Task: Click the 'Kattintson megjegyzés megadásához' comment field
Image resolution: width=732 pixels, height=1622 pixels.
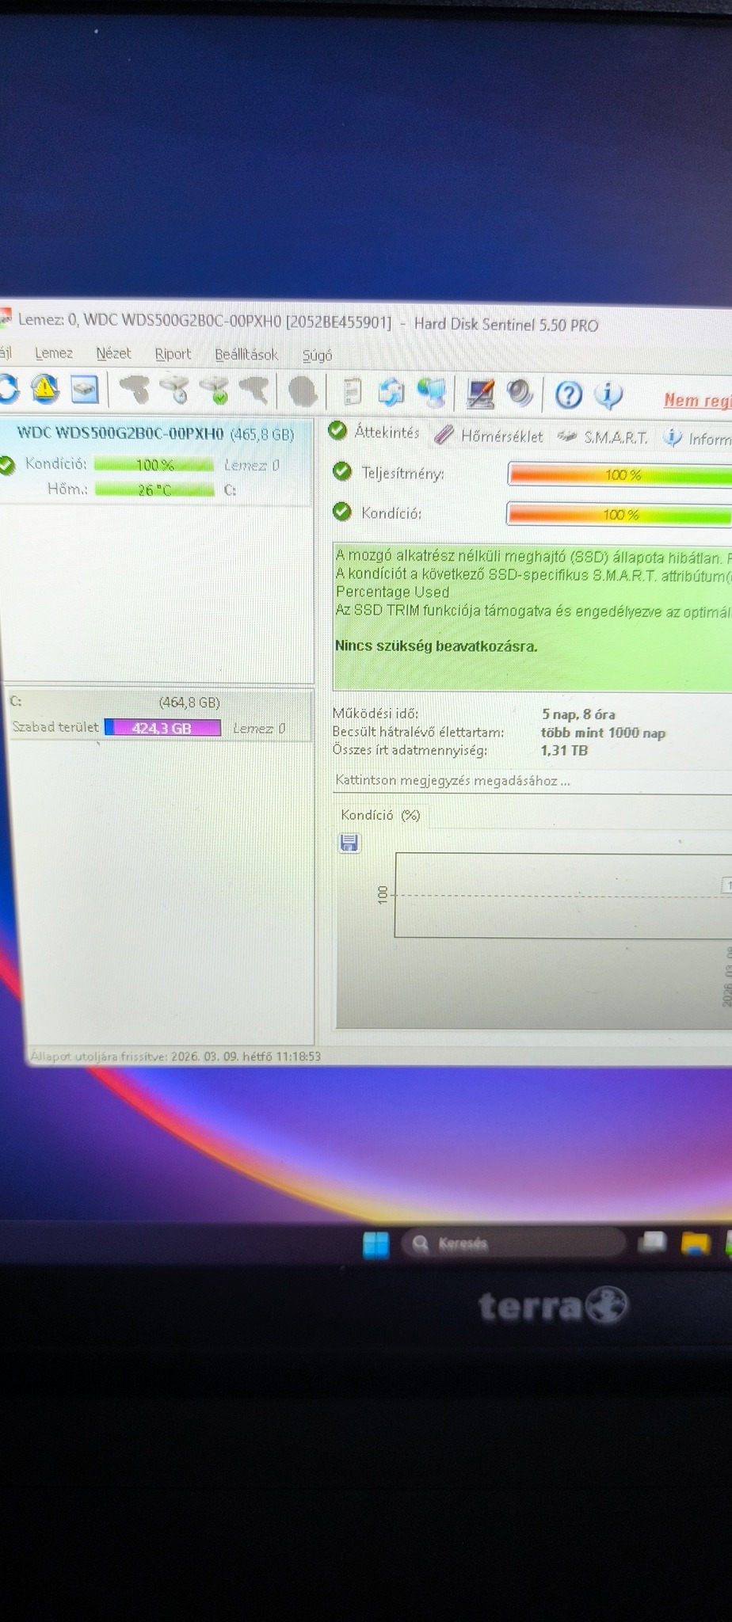Action: (x=532, y=781)
